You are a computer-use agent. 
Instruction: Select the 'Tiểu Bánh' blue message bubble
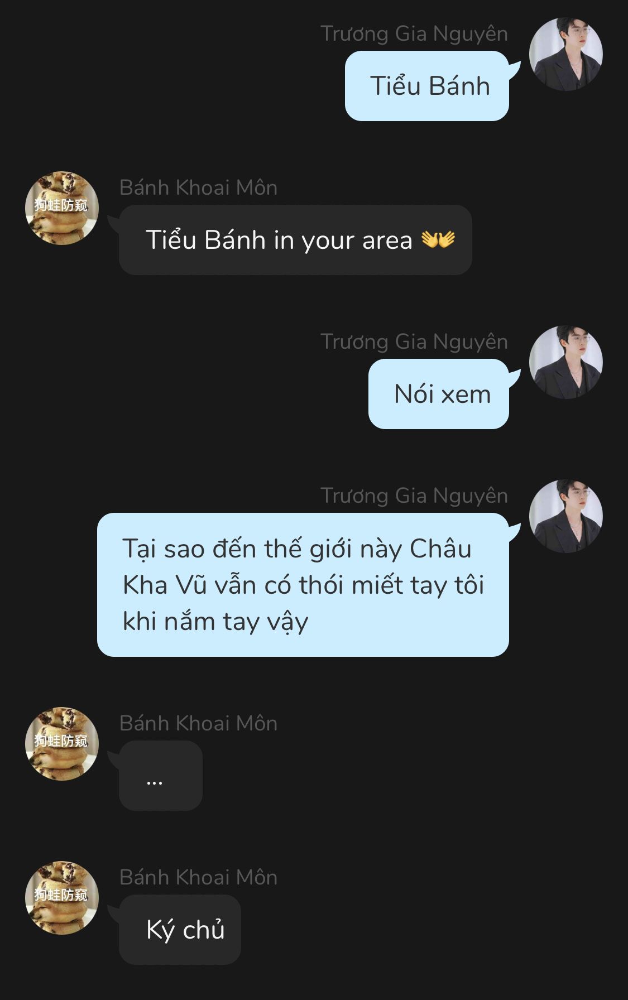click(x=427, y=86)
